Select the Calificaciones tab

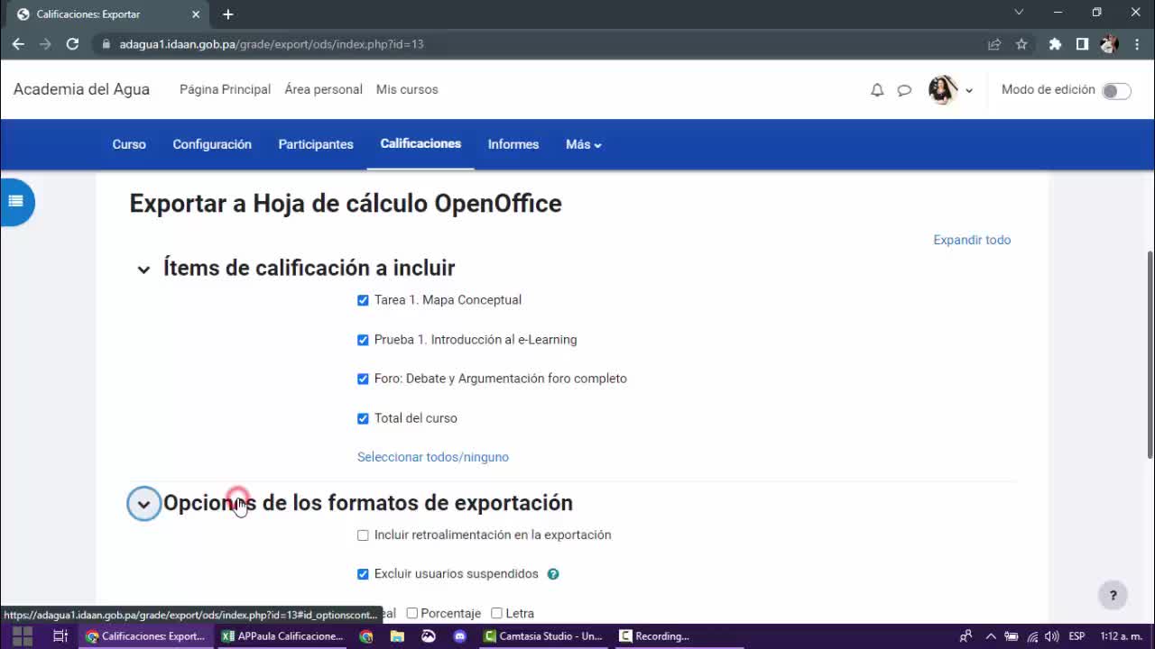pos(420,144)
